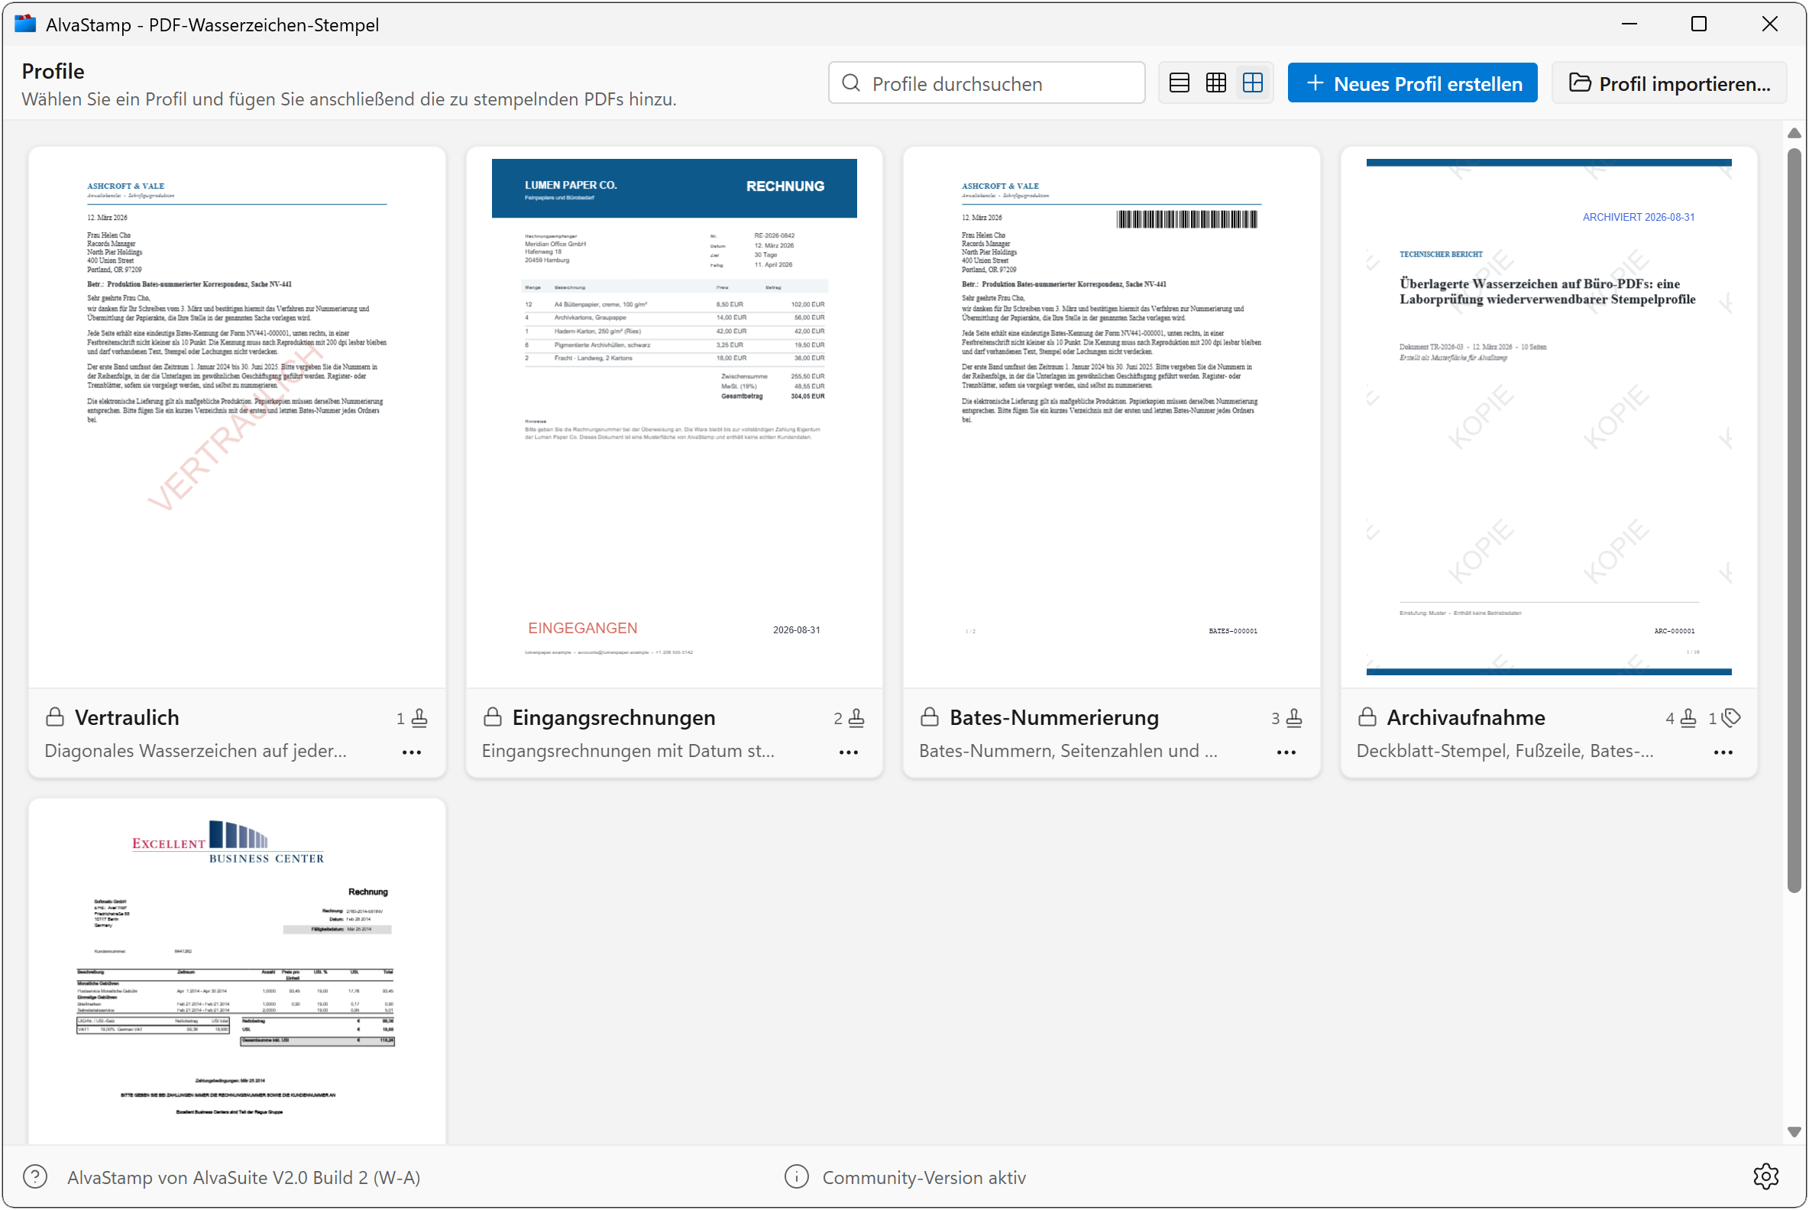The height and width of the screenshot is (1210, 1809).
Task: Focus the Profile durchsuchen search field
Action: tap(986, 82)
